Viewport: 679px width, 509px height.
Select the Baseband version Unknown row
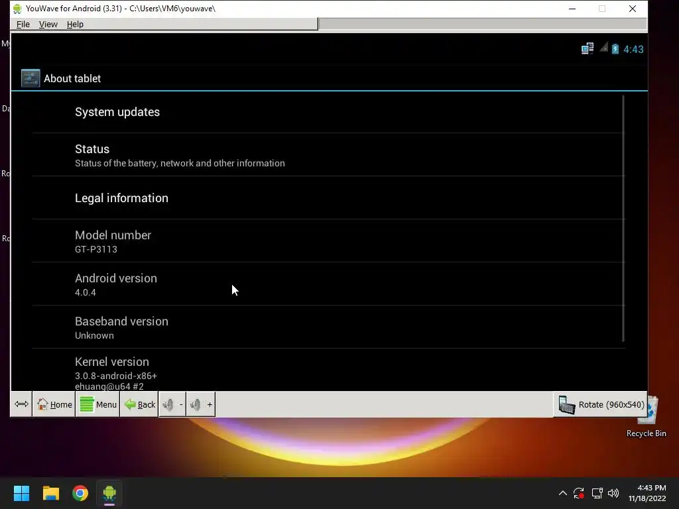click(x=328, y=327)
